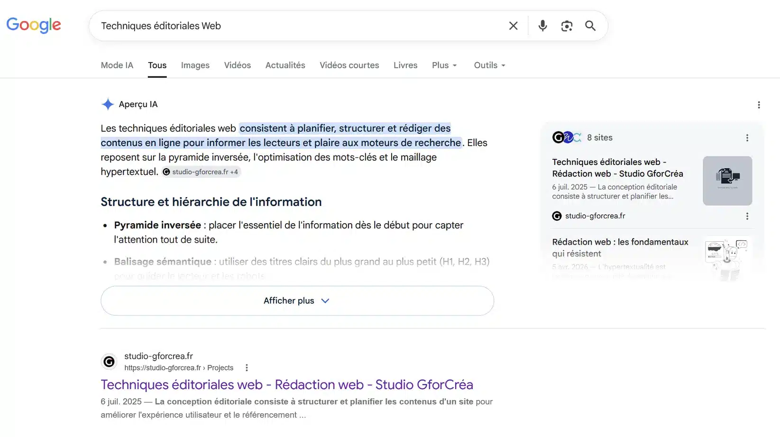Screen dimensions: 780x437
Task: Switch to the Mode IA tab
Action: click(117, 65)
